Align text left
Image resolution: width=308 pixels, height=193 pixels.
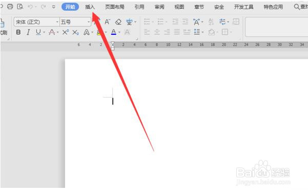point(147,32)
